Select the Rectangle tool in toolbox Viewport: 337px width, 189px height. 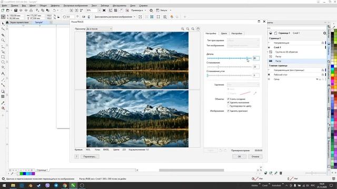pyautogui.click(x=3, y=57)
